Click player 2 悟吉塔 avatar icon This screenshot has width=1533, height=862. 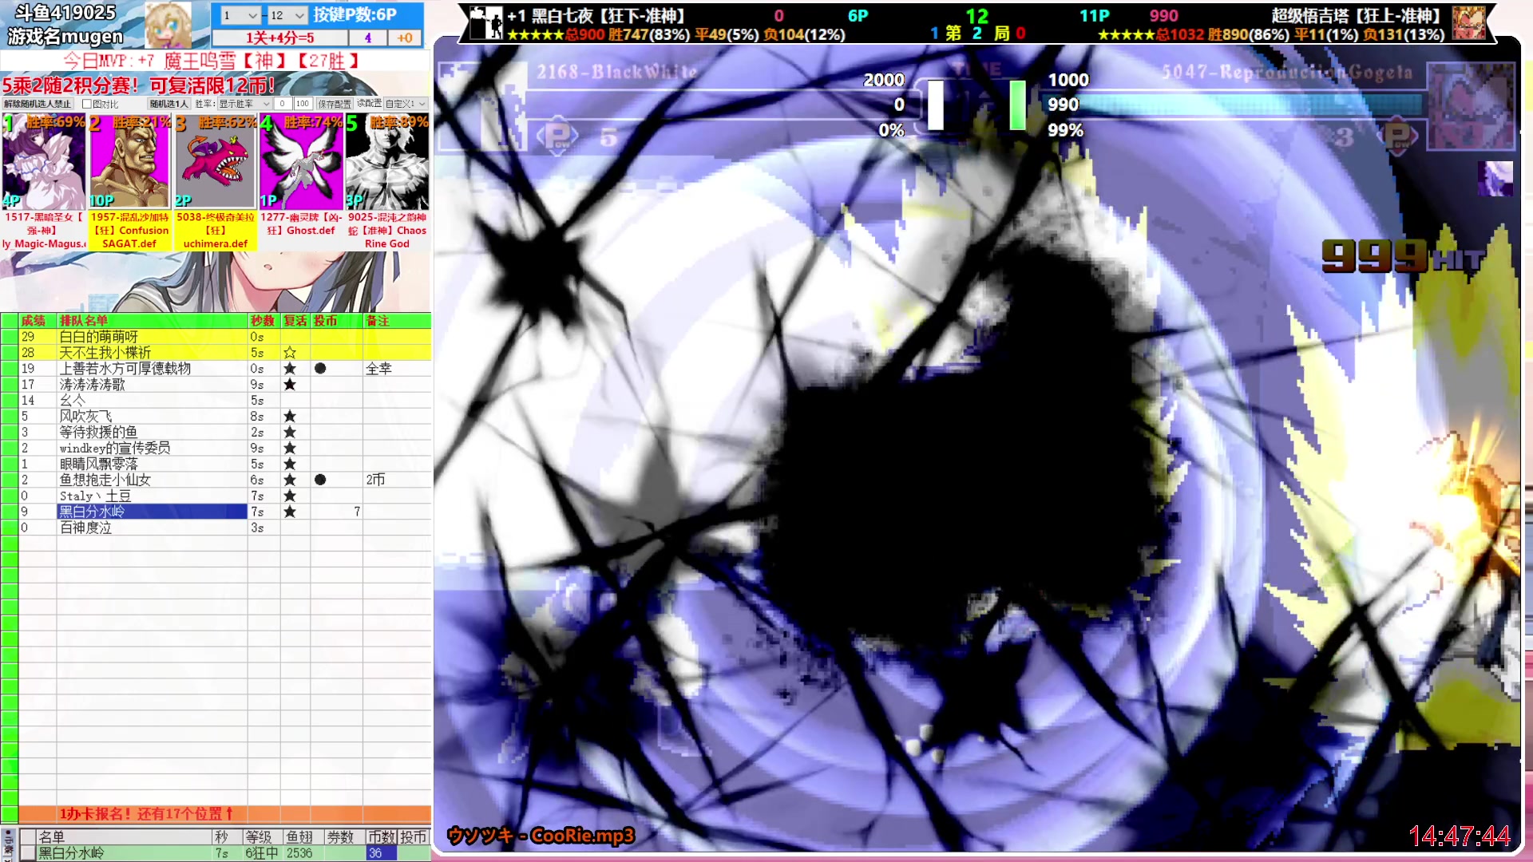[x=1469, y=23]
